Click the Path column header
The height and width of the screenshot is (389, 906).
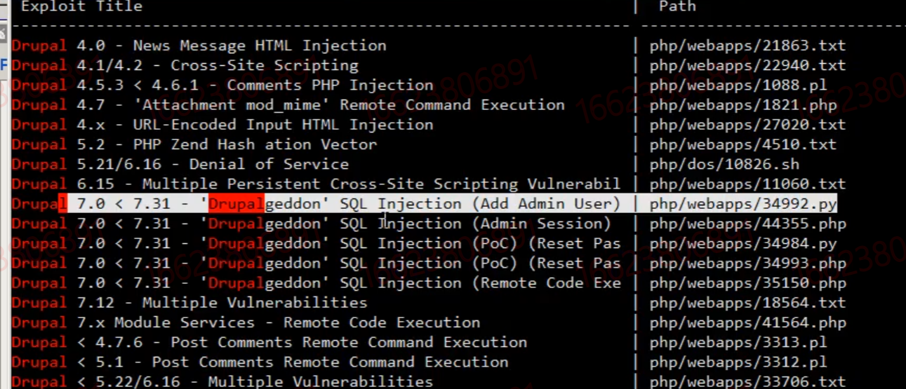[x=677, y=6]
